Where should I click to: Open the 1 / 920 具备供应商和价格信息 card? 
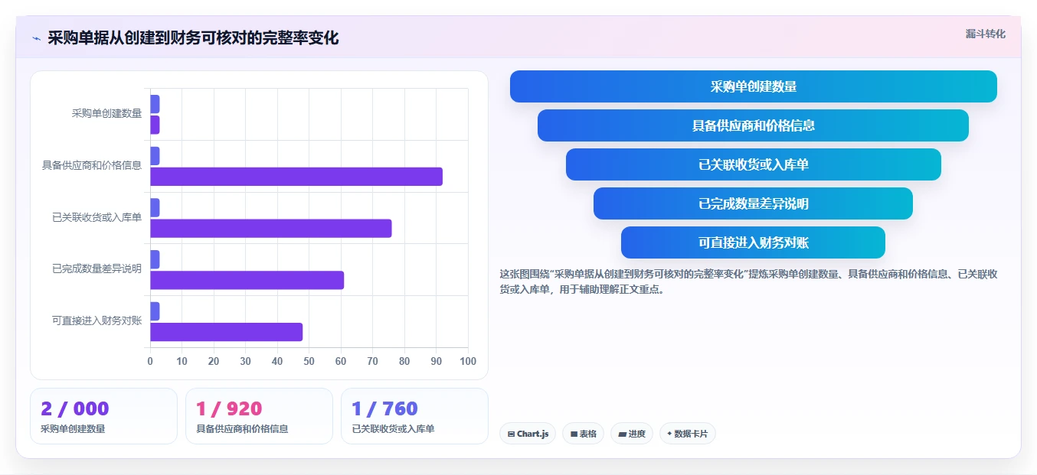coord(259,416)
